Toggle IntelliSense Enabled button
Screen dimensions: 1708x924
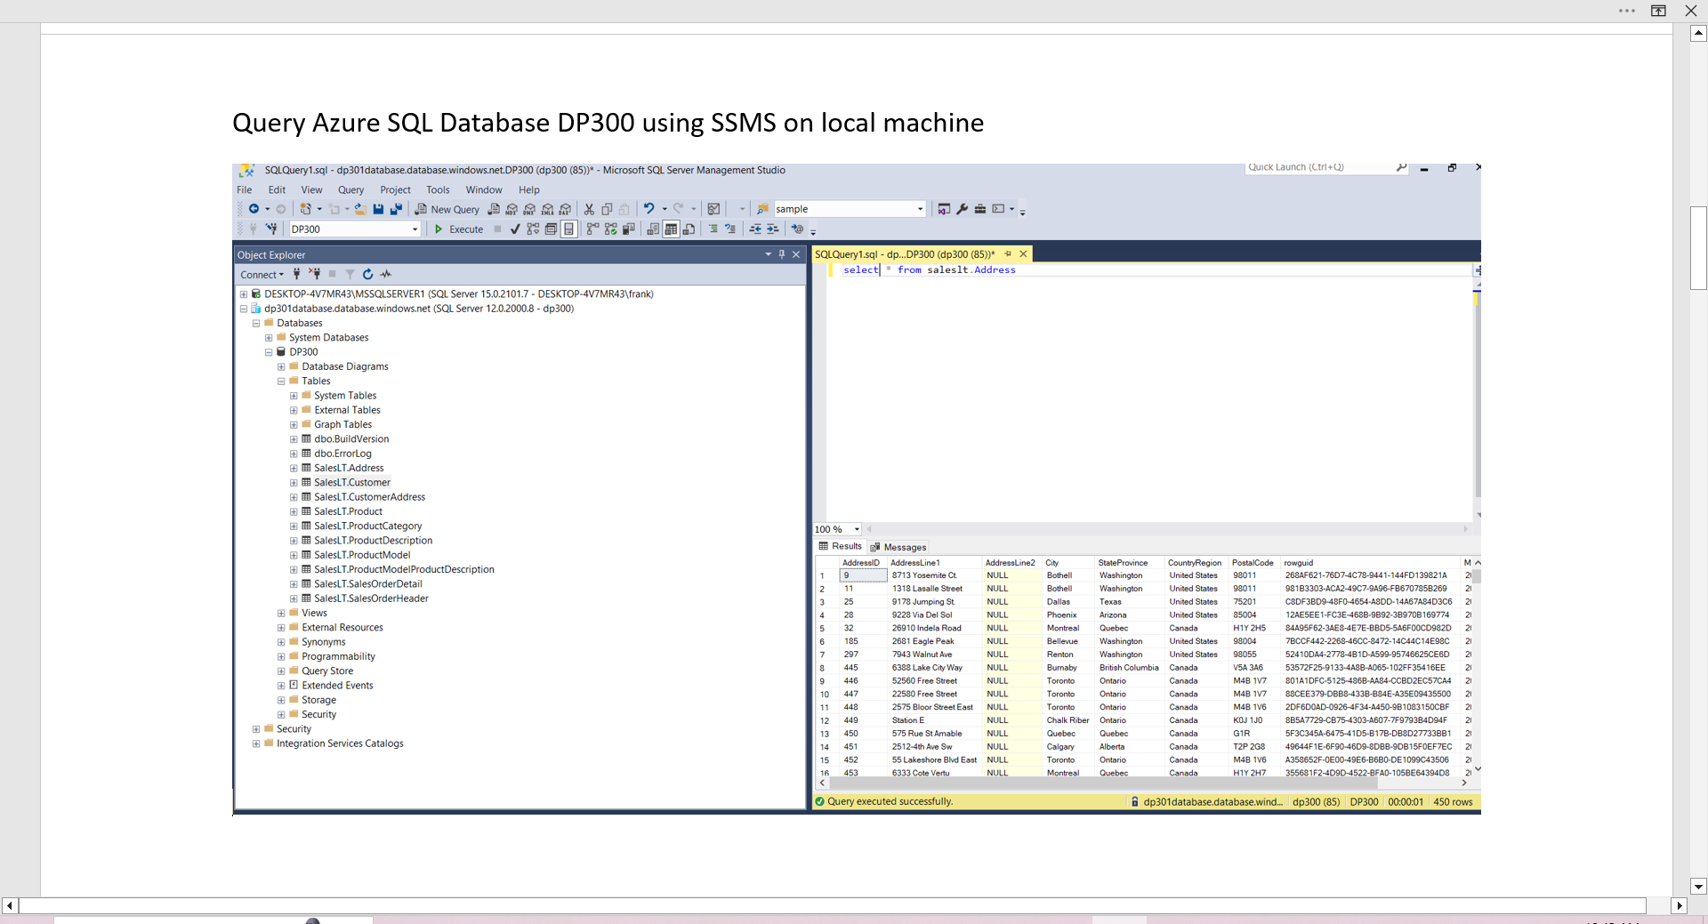568,229
